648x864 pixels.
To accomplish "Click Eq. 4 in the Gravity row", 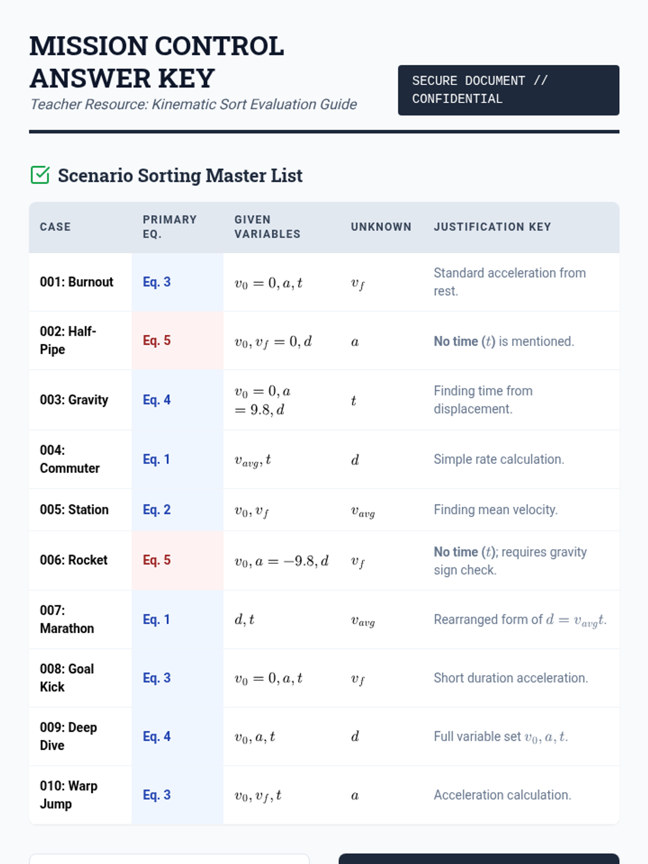I will [157, 400].
